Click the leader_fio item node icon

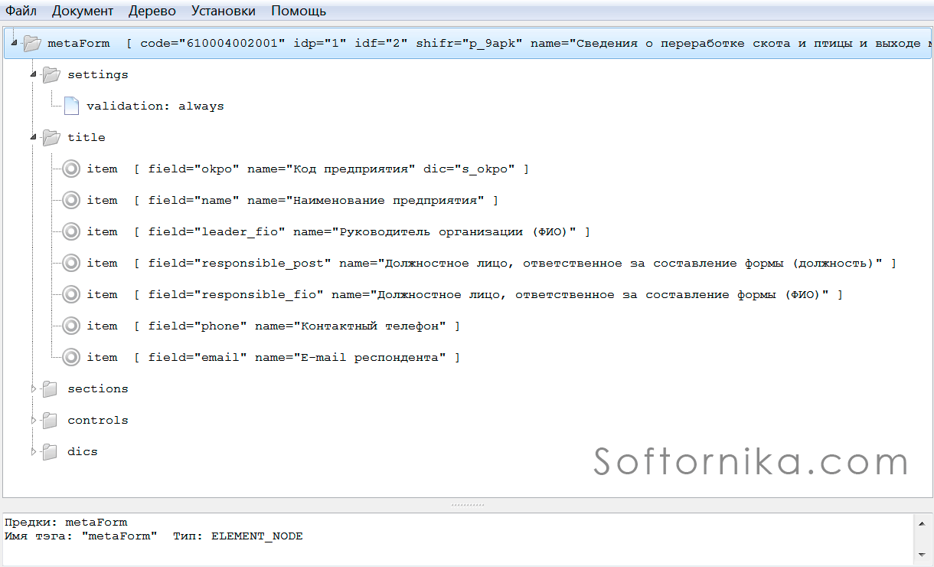[x=71, y=232]
